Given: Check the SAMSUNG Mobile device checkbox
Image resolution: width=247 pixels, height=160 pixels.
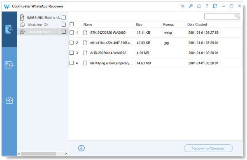Looking at the screenshot, I should point(64,17).
